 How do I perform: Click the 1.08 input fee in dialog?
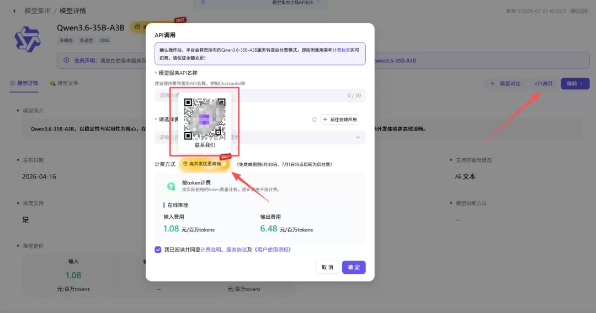(x=171, y=229)
